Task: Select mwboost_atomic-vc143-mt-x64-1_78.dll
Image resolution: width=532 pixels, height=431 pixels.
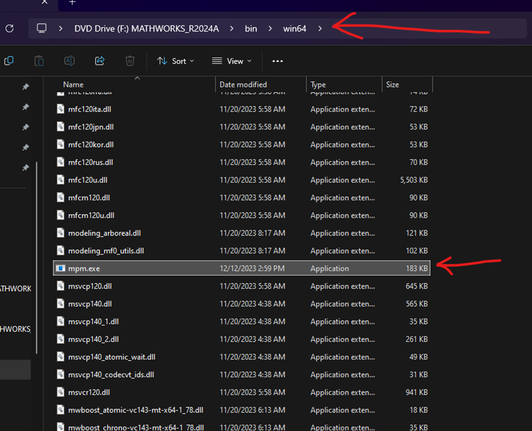Action: tap(136, 410)
